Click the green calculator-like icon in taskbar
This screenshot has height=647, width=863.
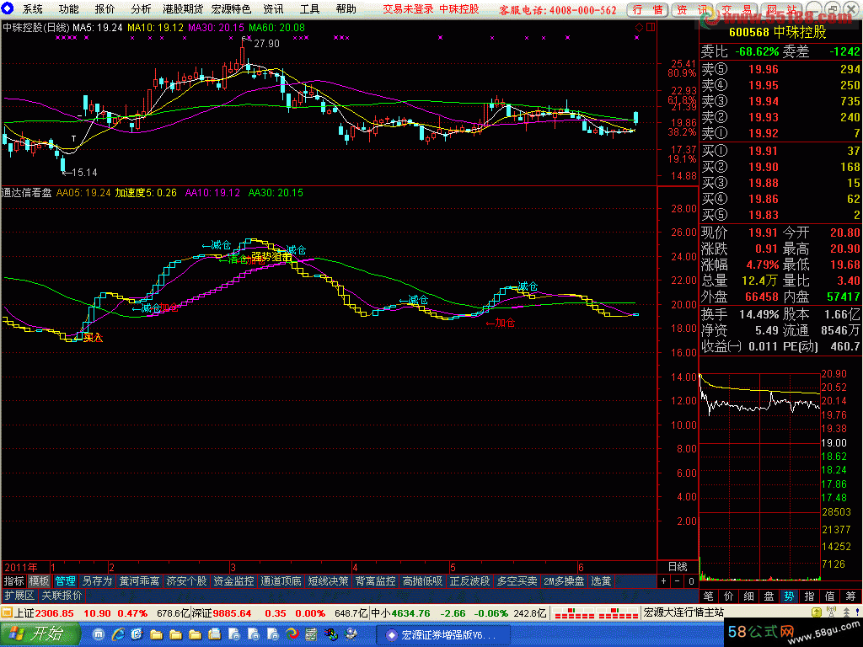(x=311, y=634)
